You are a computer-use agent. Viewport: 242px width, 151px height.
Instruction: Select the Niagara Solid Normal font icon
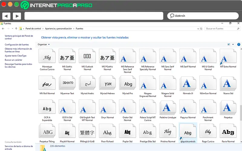coord(168,82)
